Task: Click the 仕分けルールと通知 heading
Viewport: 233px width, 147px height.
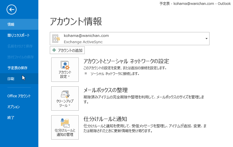Action: pyautogui.click(x=105, y=119)
